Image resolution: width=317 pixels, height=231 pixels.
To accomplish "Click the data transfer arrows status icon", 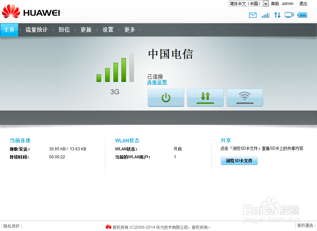I will (277, 15).
